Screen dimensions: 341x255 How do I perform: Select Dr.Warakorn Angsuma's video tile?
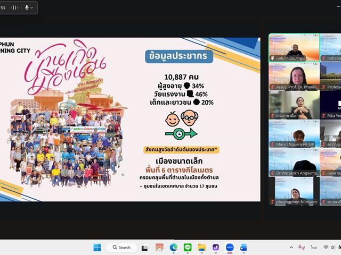(x=294, y=162)
